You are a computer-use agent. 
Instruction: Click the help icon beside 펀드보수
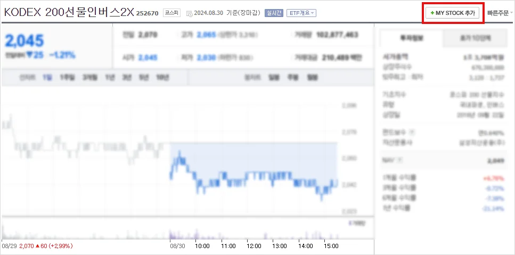pyautogui.click(x=413, y=132)
